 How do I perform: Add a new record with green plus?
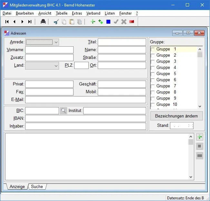click(x=93, y=22)
